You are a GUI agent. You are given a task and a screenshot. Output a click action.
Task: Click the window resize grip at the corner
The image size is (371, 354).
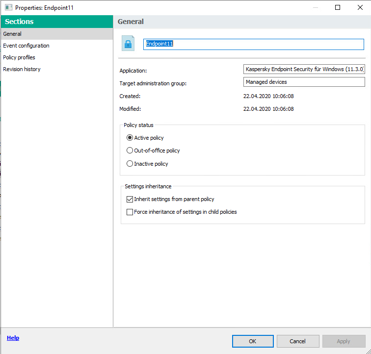tap(368, 351)
